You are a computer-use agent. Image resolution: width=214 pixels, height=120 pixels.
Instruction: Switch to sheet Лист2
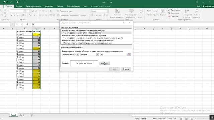22,115
